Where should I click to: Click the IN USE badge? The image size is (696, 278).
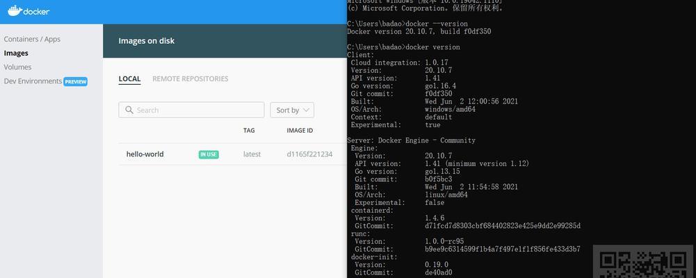click(x=209, y=154)
